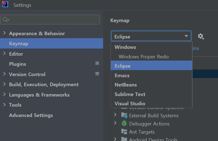
Task: Select Languages & Frameworks label
Action: tap(39, 95)
